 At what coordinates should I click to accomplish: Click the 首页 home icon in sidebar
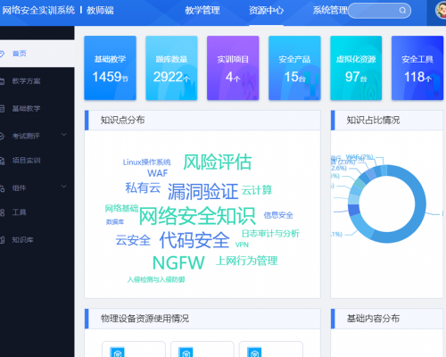tap(2, 54)
